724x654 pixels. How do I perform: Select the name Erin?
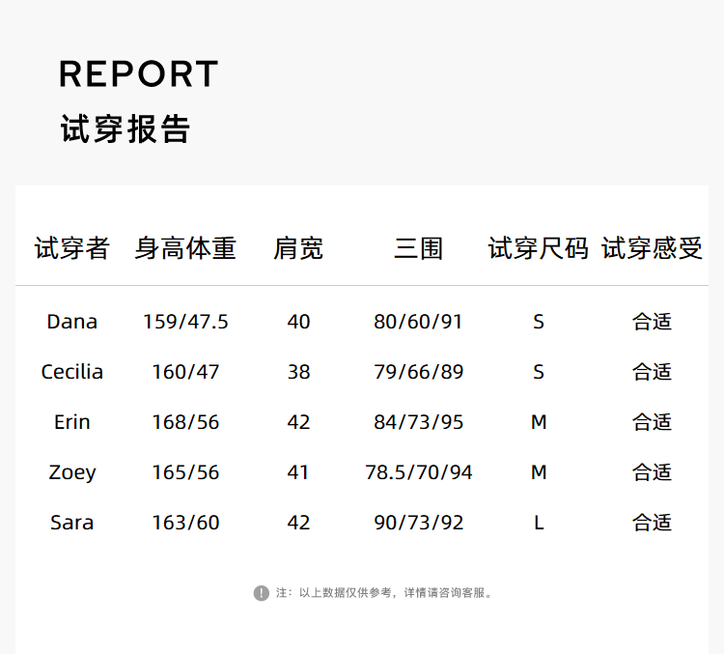[x=72, y=422]
